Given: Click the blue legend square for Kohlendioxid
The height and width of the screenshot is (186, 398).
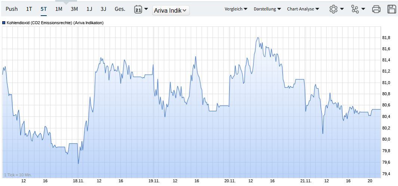Looking at the screenshot, I should (x=4, y=23).
